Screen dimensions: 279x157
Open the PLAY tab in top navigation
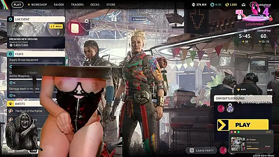click(x=17, y=5)
